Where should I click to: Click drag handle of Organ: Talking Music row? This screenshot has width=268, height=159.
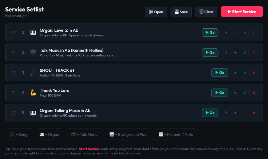click(14, 113)
